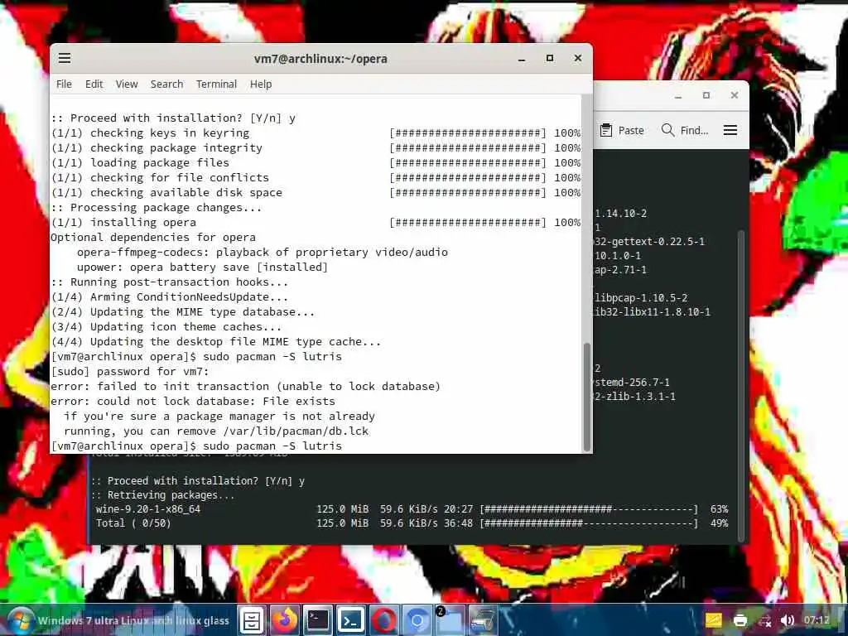Maximize the background terminal window

pos(706,95)
